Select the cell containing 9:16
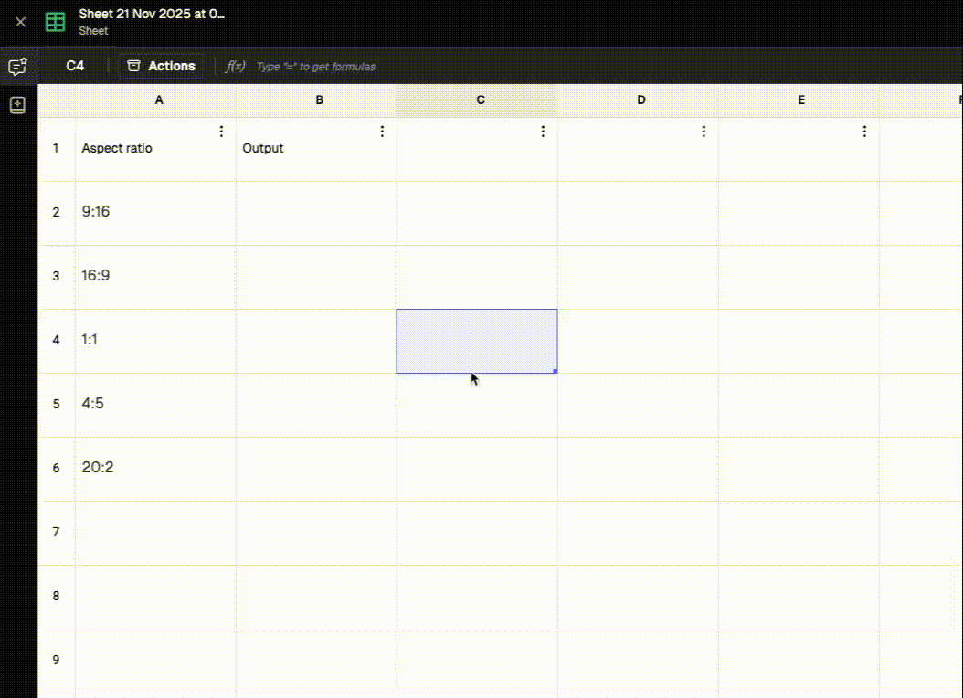This screenshot has height=698, width=963. pos(155,212)
